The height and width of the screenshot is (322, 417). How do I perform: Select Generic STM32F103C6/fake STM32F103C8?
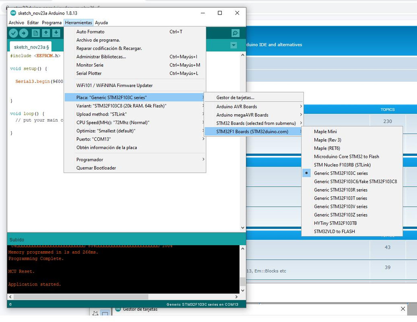coord(352,182)
